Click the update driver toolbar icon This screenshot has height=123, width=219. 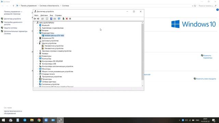[x=63, y=19]
